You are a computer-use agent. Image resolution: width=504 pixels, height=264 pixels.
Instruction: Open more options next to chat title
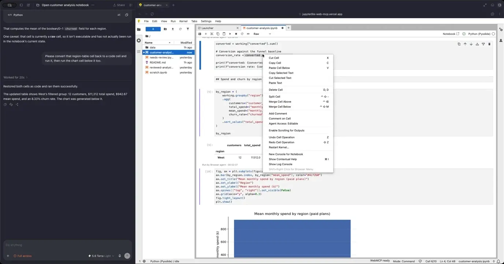pos(93,5)
